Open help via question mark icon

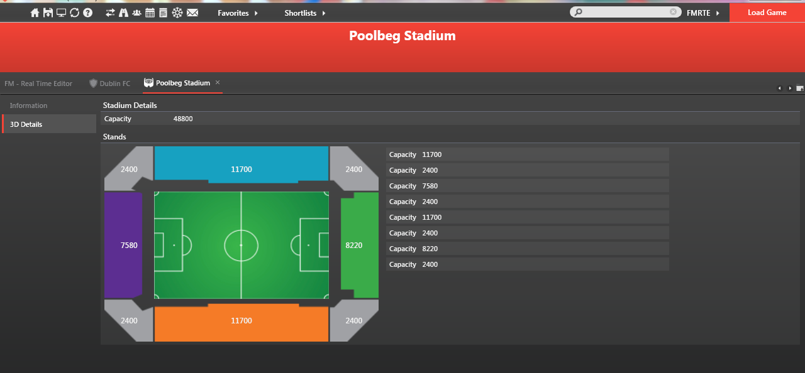[87, 13]
